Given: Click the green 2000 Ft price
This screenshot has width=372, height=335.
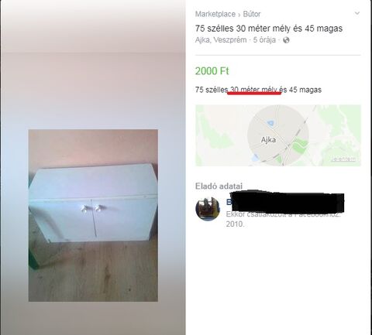Looking at the screenshot, I should 212,71.
